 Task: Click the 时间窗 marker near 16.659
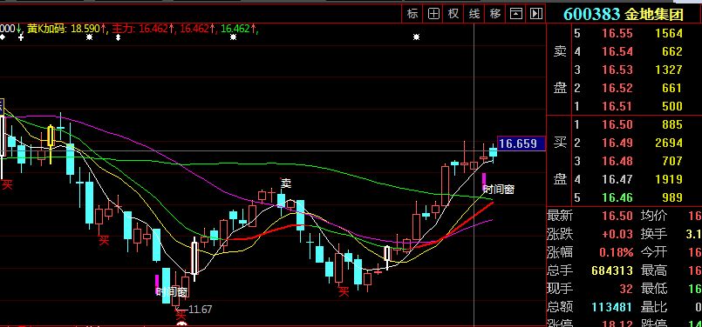498,190
